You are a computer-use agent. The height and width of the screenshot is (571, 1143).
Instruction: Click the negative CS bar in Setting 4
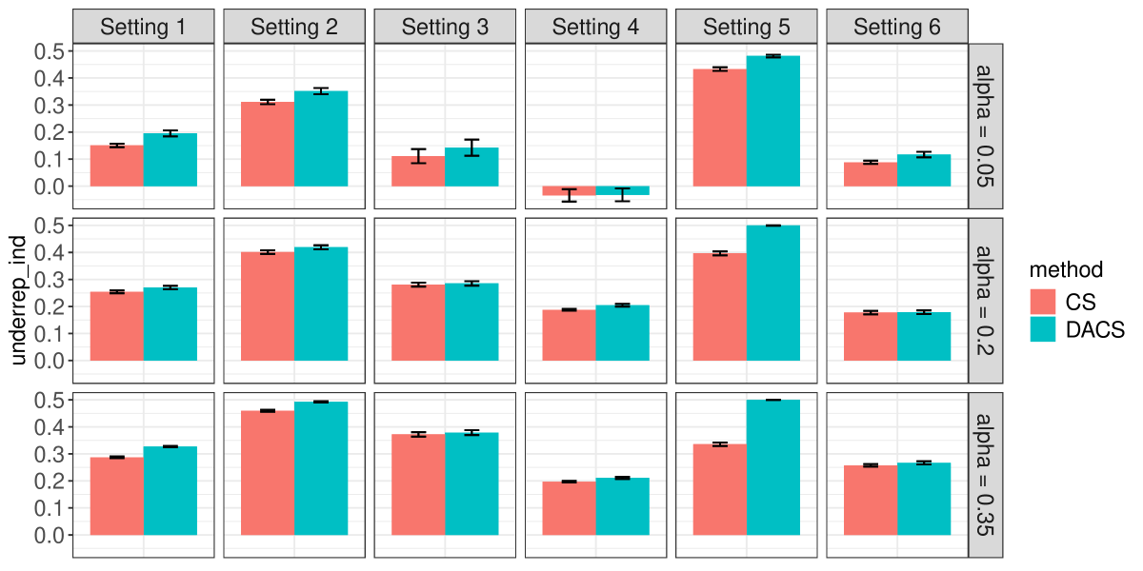[x=569, y=190]
